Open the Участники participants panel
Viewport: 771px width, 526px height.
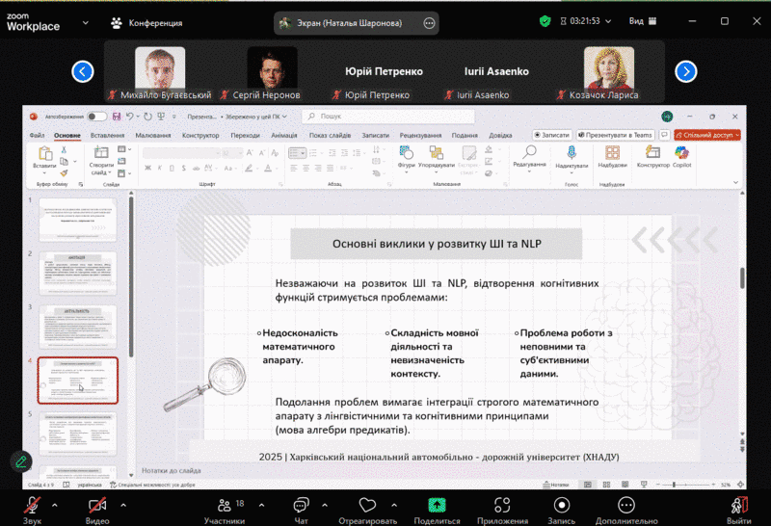pos(225,504)
